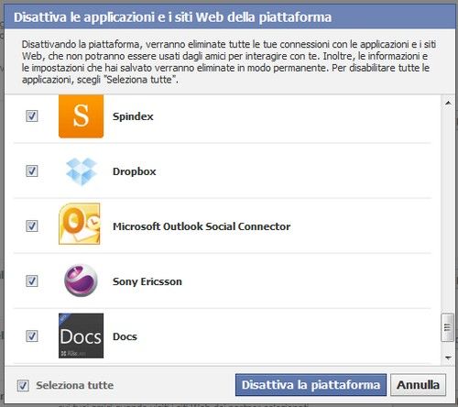This screenshot has width=458, height=407.
Task: Click the scrollbar thumb handle
Action: pos(447,327)
